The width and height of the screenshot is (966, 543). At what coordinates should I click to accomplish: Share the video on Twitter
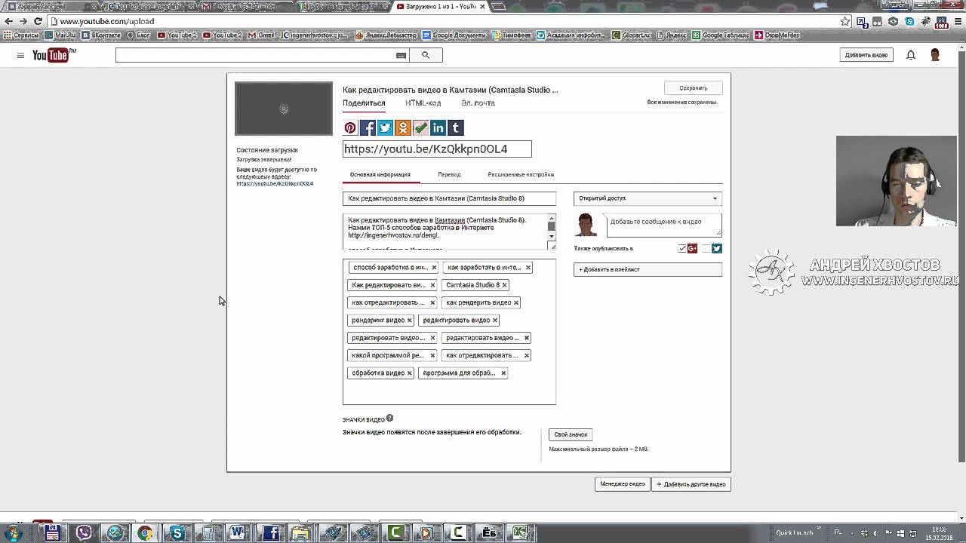(x=385, y=127)
